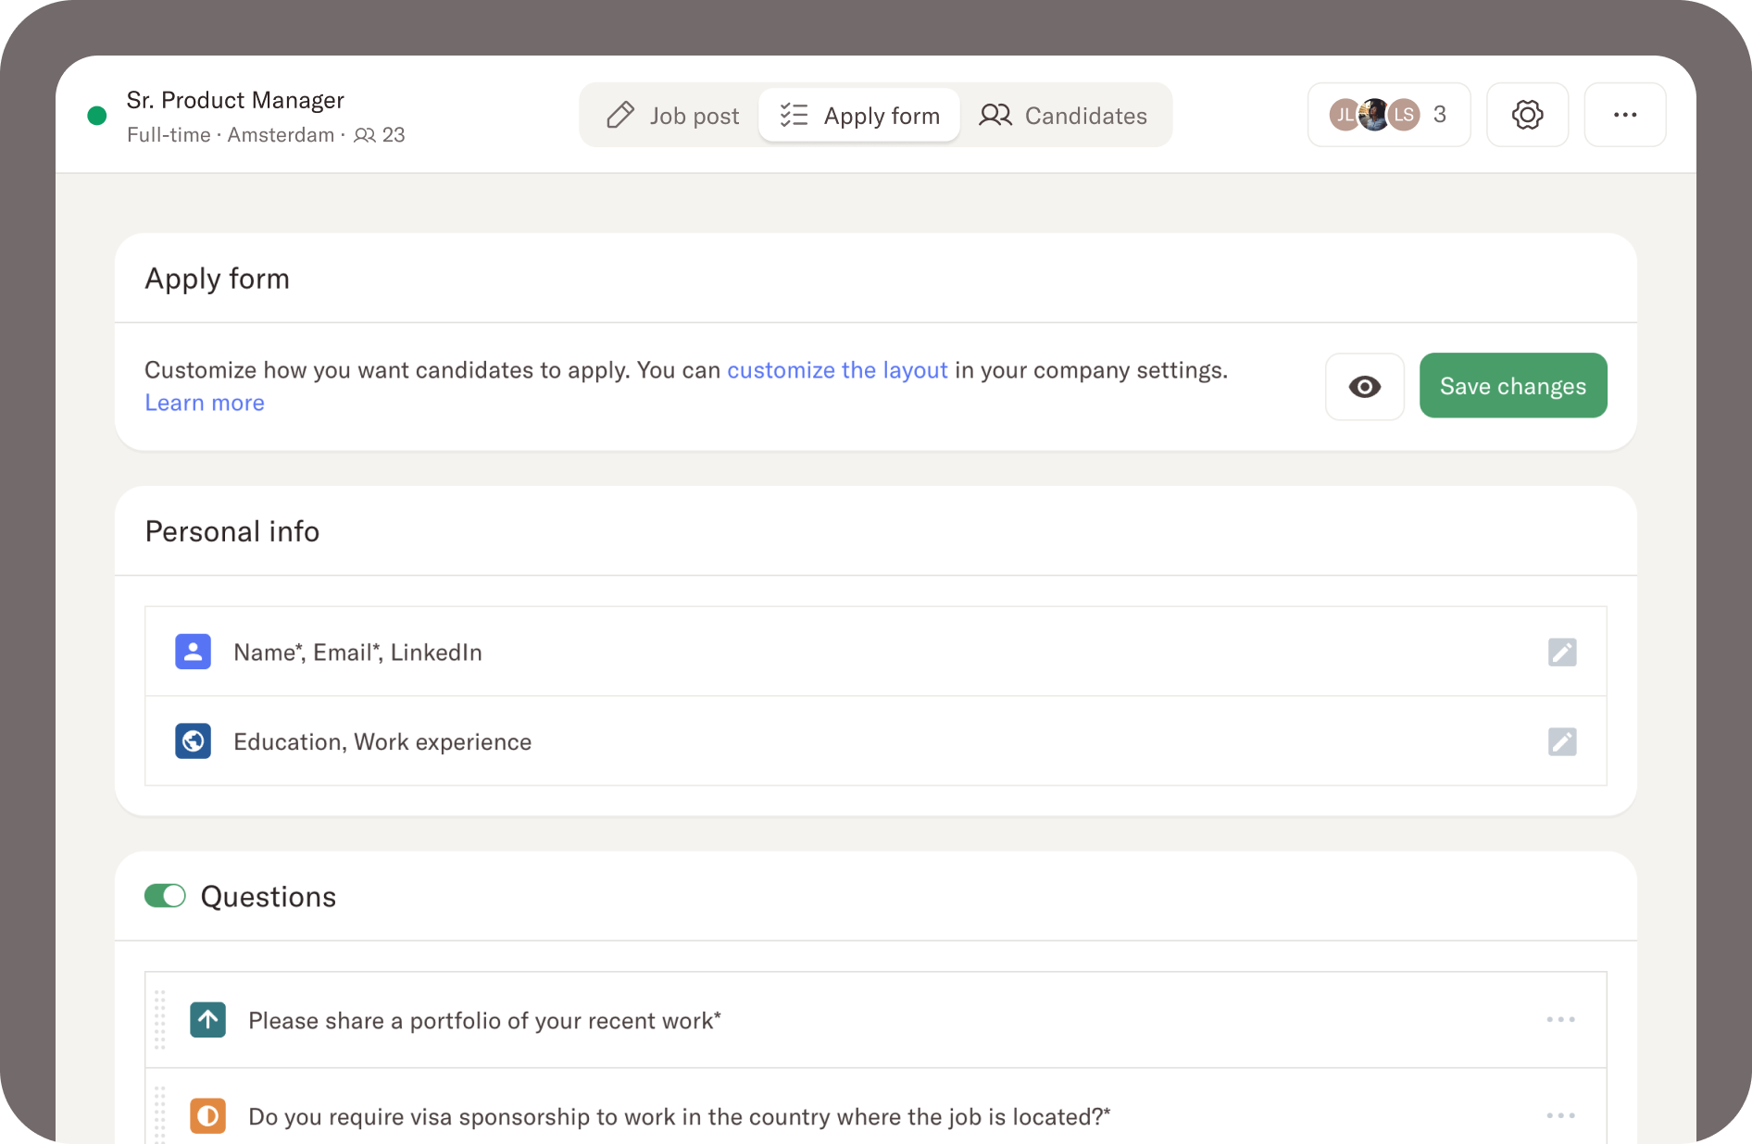Viewport: 1752px width, 1144px height.
Task: Follow the Learn more link
Action: (x=205, y=403)
